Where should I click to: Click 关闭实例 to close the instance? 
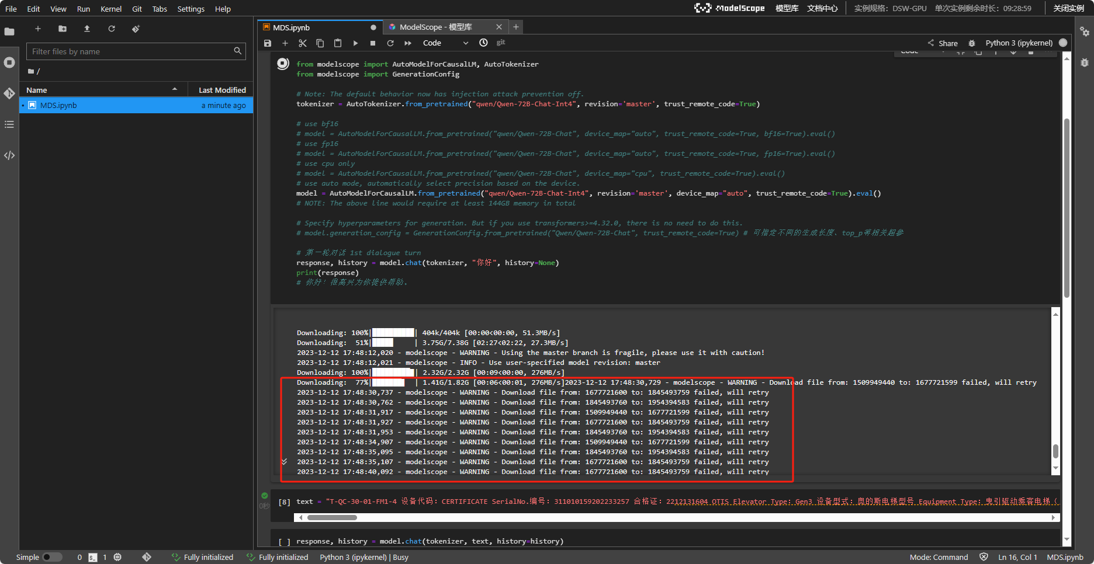coord(1069,8)
